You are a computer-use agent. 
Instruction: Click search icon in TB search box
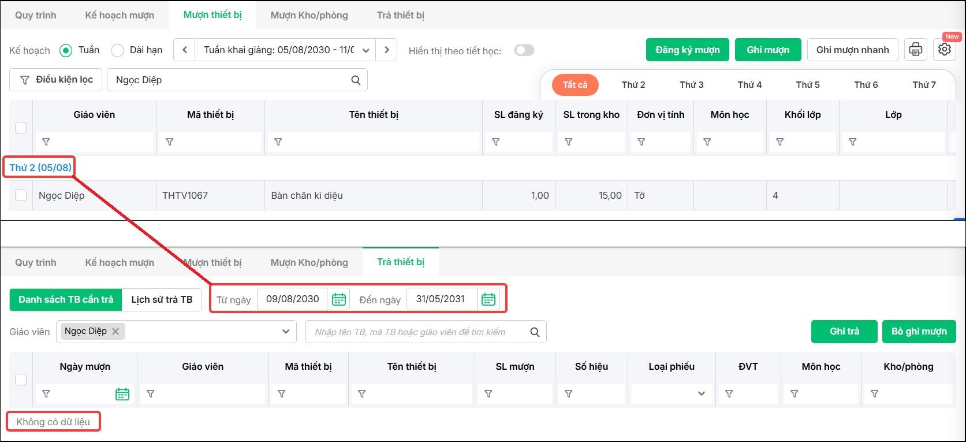pyautogui.click(x=535, y=332)
